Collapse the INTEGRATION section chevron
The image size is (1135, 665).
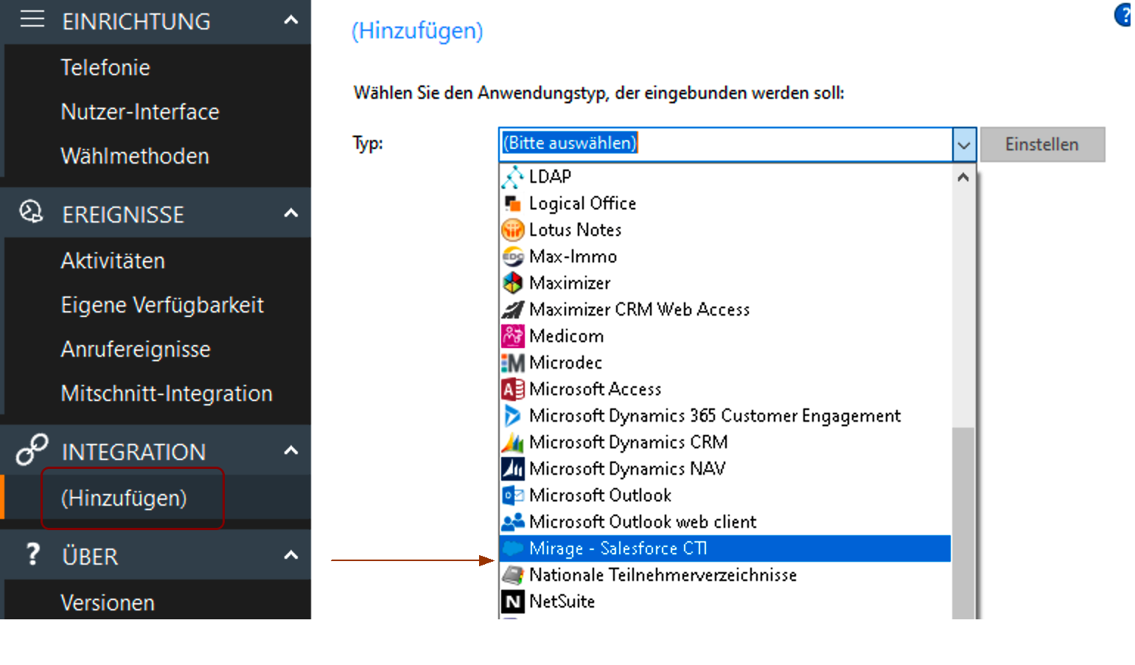point(291,450)
